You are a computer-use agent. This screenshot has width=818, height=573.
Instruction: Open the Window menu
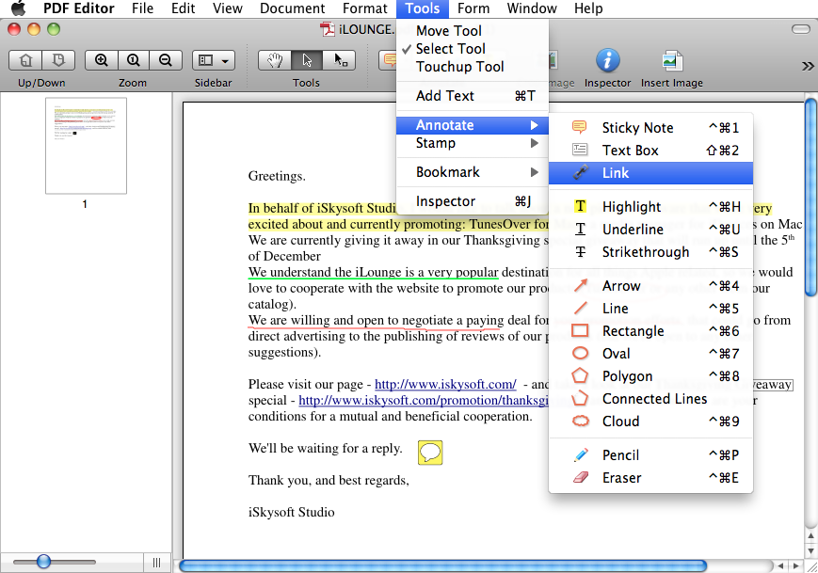coord(532,8)
